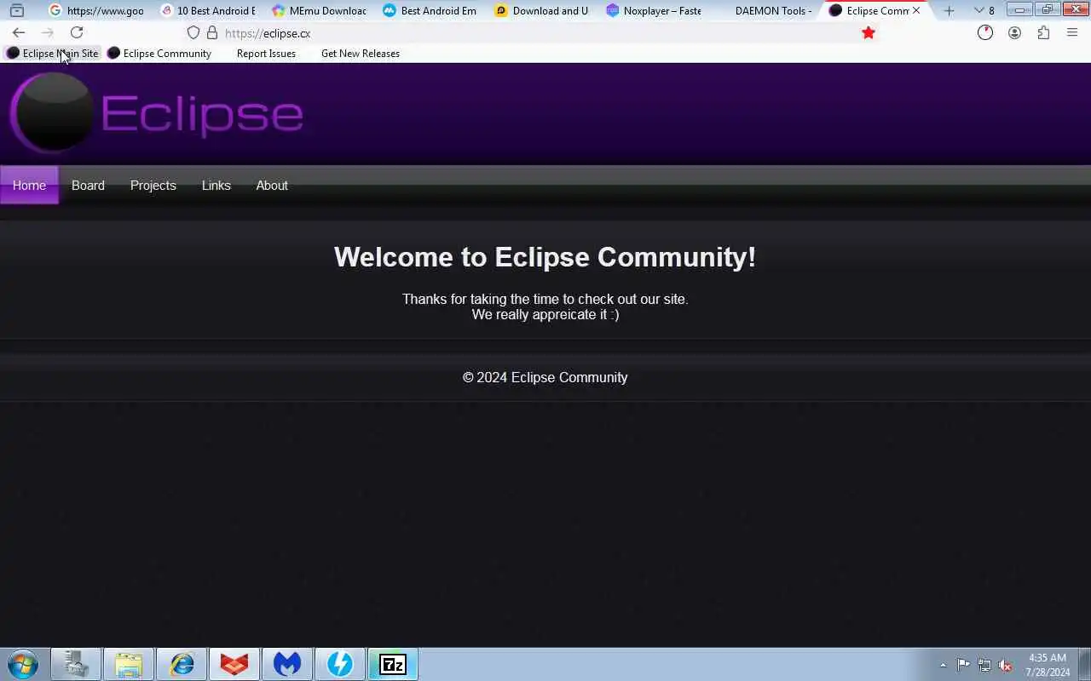Click the 2024 Eclipse Community copyright text
1091x681 pixels.
point(545,377)
